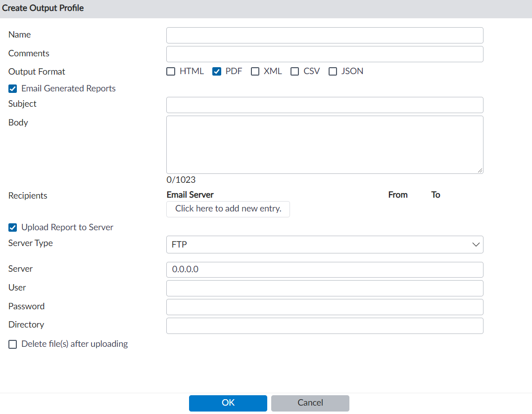Viewport: 532px width, 414px height.
Task: Click inside the Body text area
Action: pos(324,144)
